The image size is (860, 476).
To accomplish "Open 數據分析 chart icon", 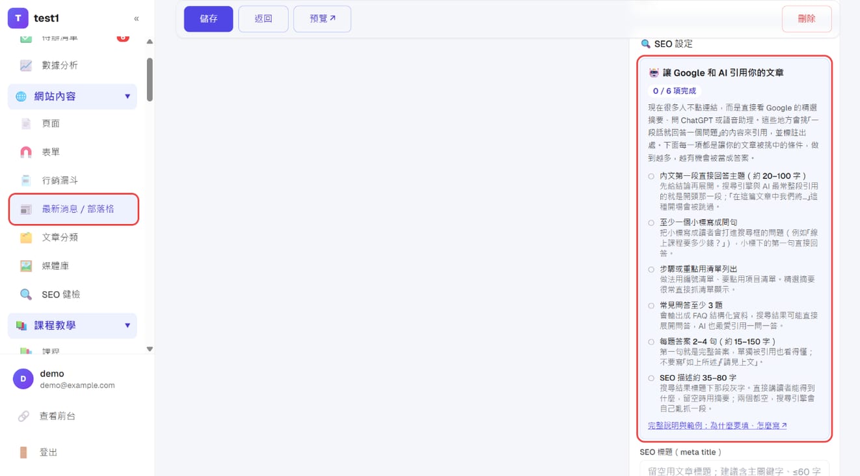I will click(26, 65).
